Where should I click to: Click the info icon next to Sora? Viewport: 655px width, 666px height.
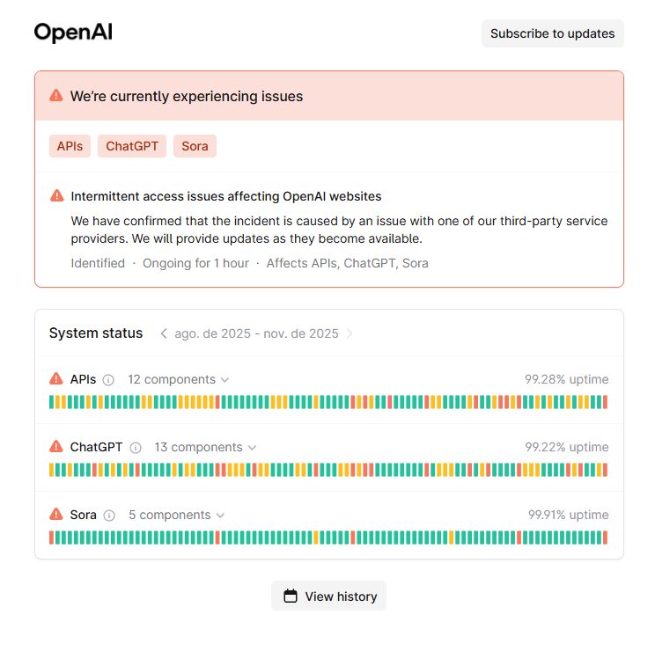click(109, 515)
